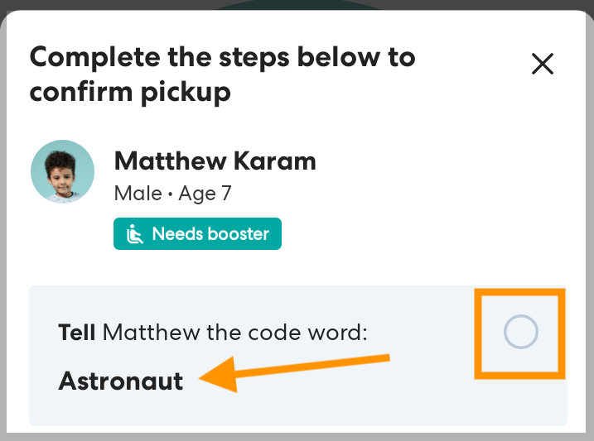Click the bold 'Tell' word
The height and width of the screenshot is (441, 594).
point(77,333)
